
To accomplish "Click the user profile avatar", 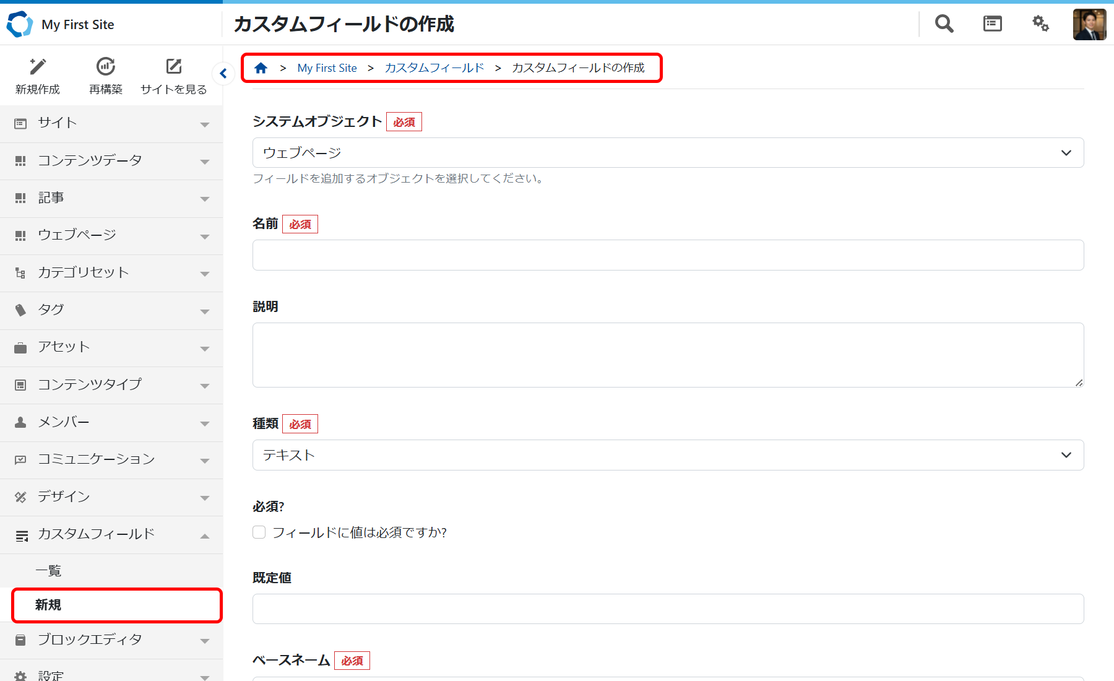I will (1089, 25).
